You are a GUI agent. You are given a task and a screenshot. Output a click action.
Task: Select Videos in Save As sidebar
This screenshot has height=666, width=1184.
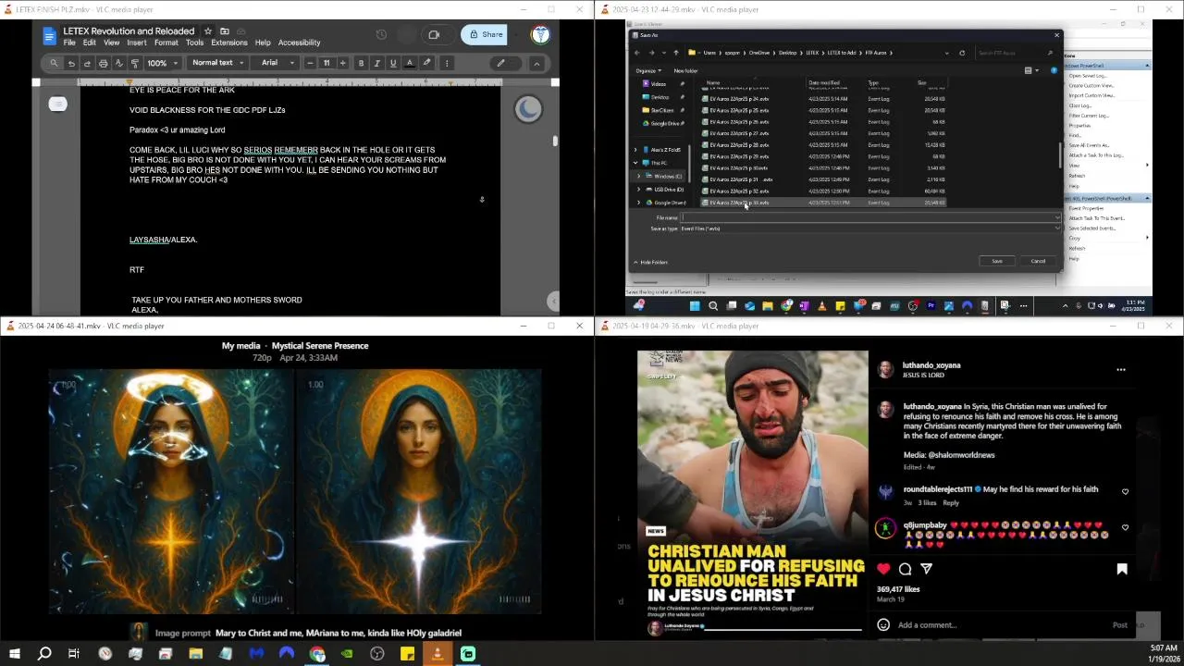click(658, 84)
